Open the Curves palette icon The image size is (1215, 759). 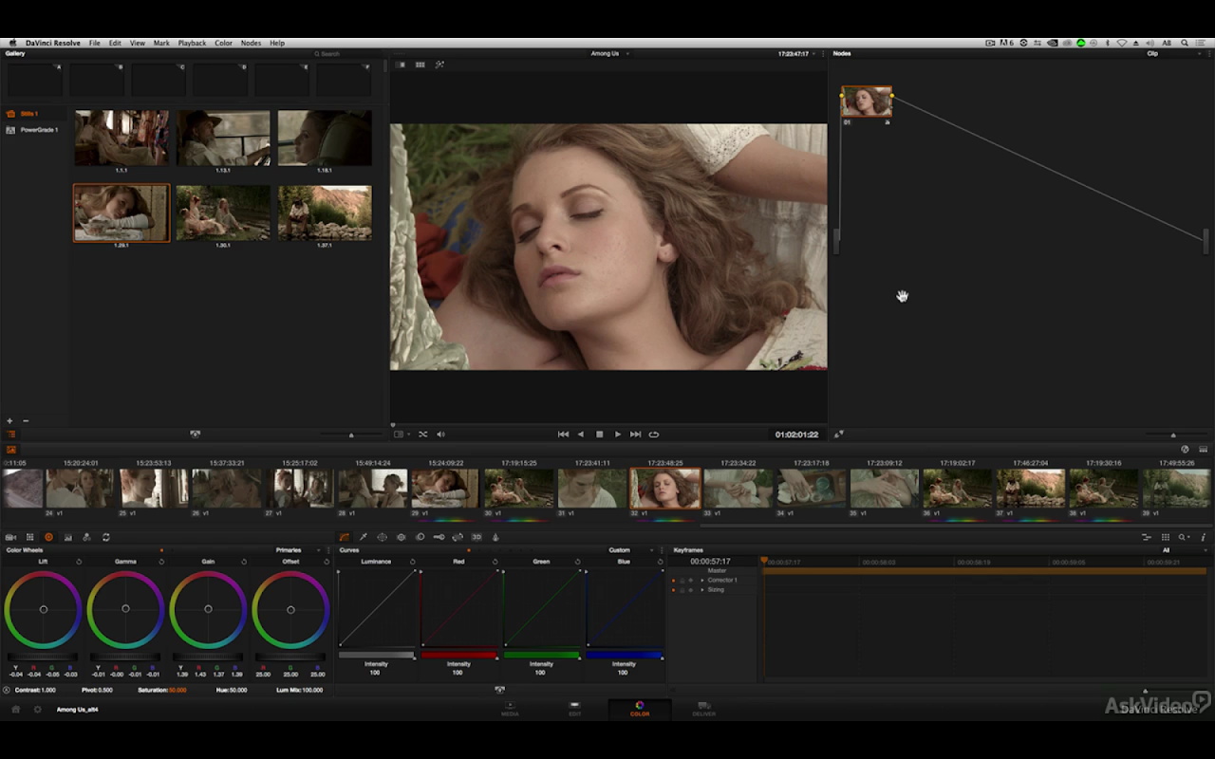click(344, 537)
